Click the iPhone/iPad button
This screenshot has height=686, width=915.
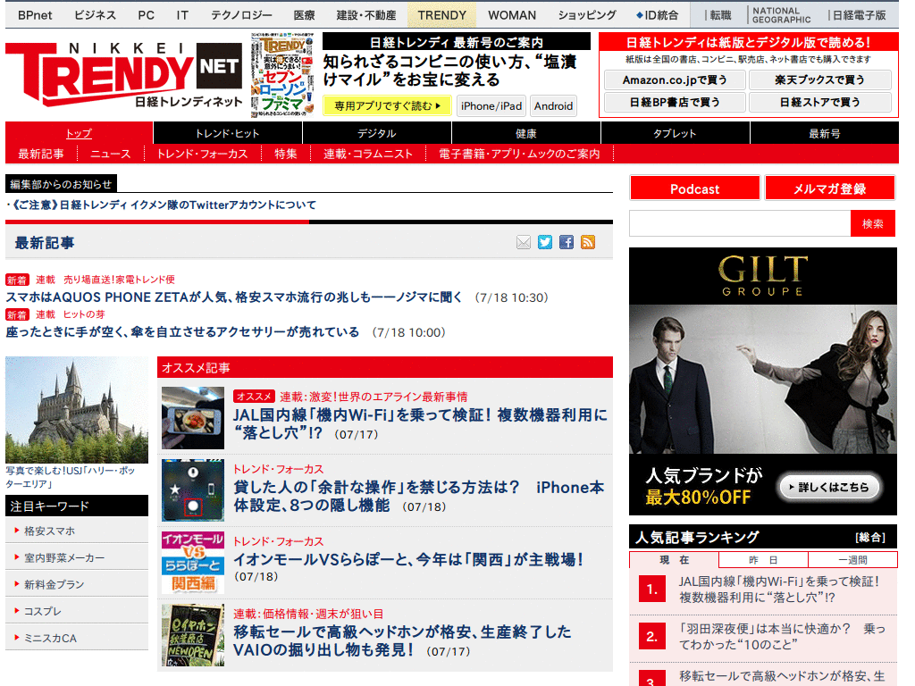tap(491, 105)
